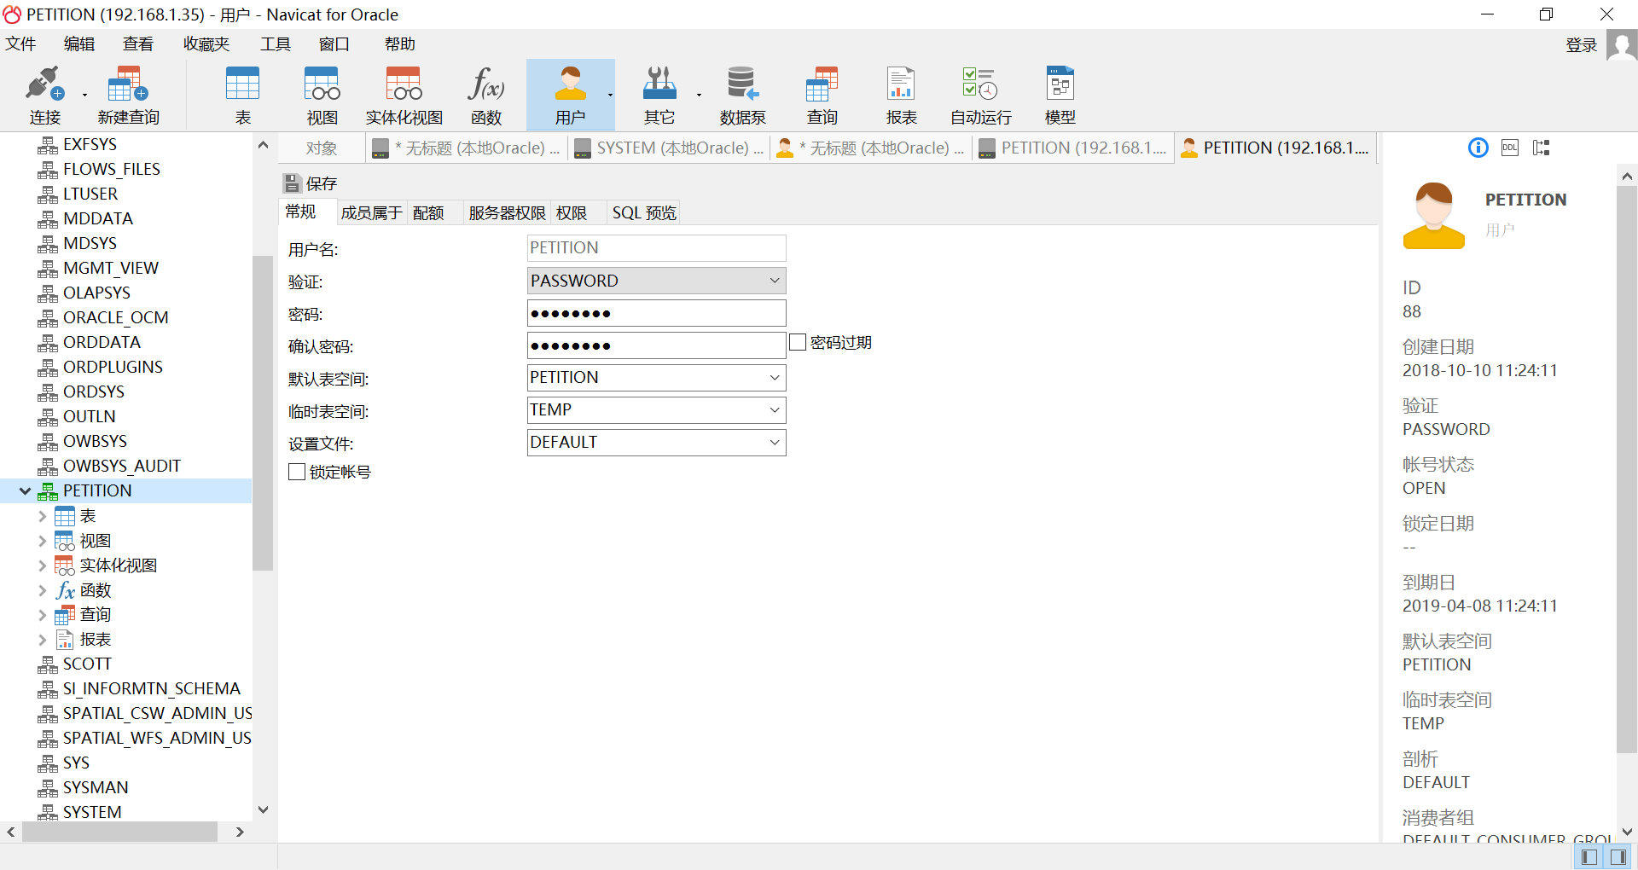
Task: Open the 收藏夹 menu
Action: 206,44
